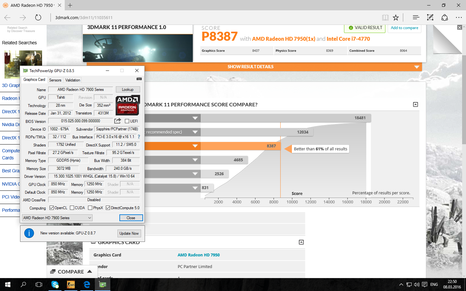The height and width of the screenshot is (291, 466).
Task: Click the BIOS save/share arrow icon
Action: point(117,121)
